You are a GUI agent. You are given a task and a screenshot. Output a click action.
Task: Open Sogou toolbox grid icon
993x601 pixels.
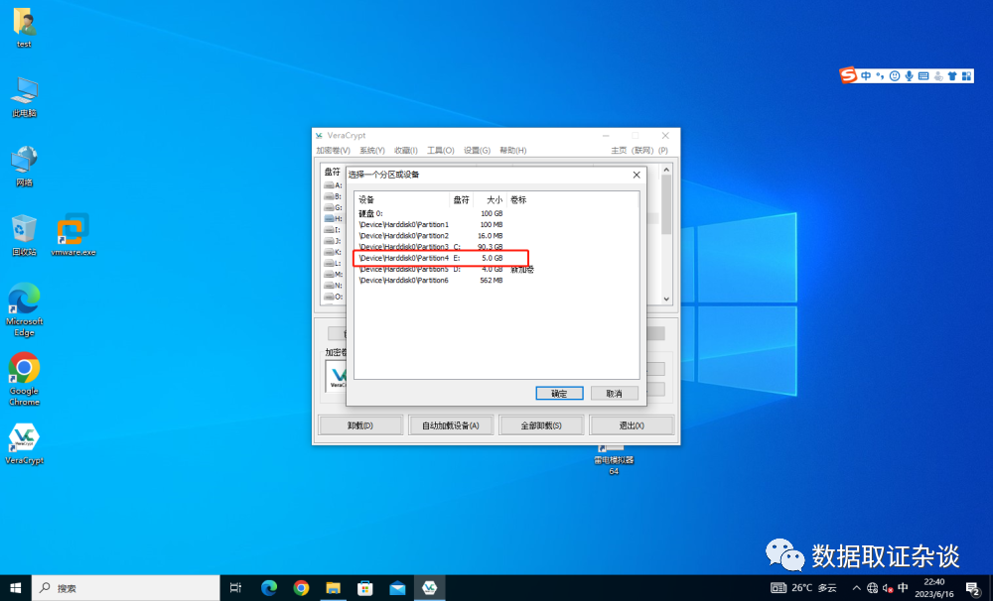point(966,76)
